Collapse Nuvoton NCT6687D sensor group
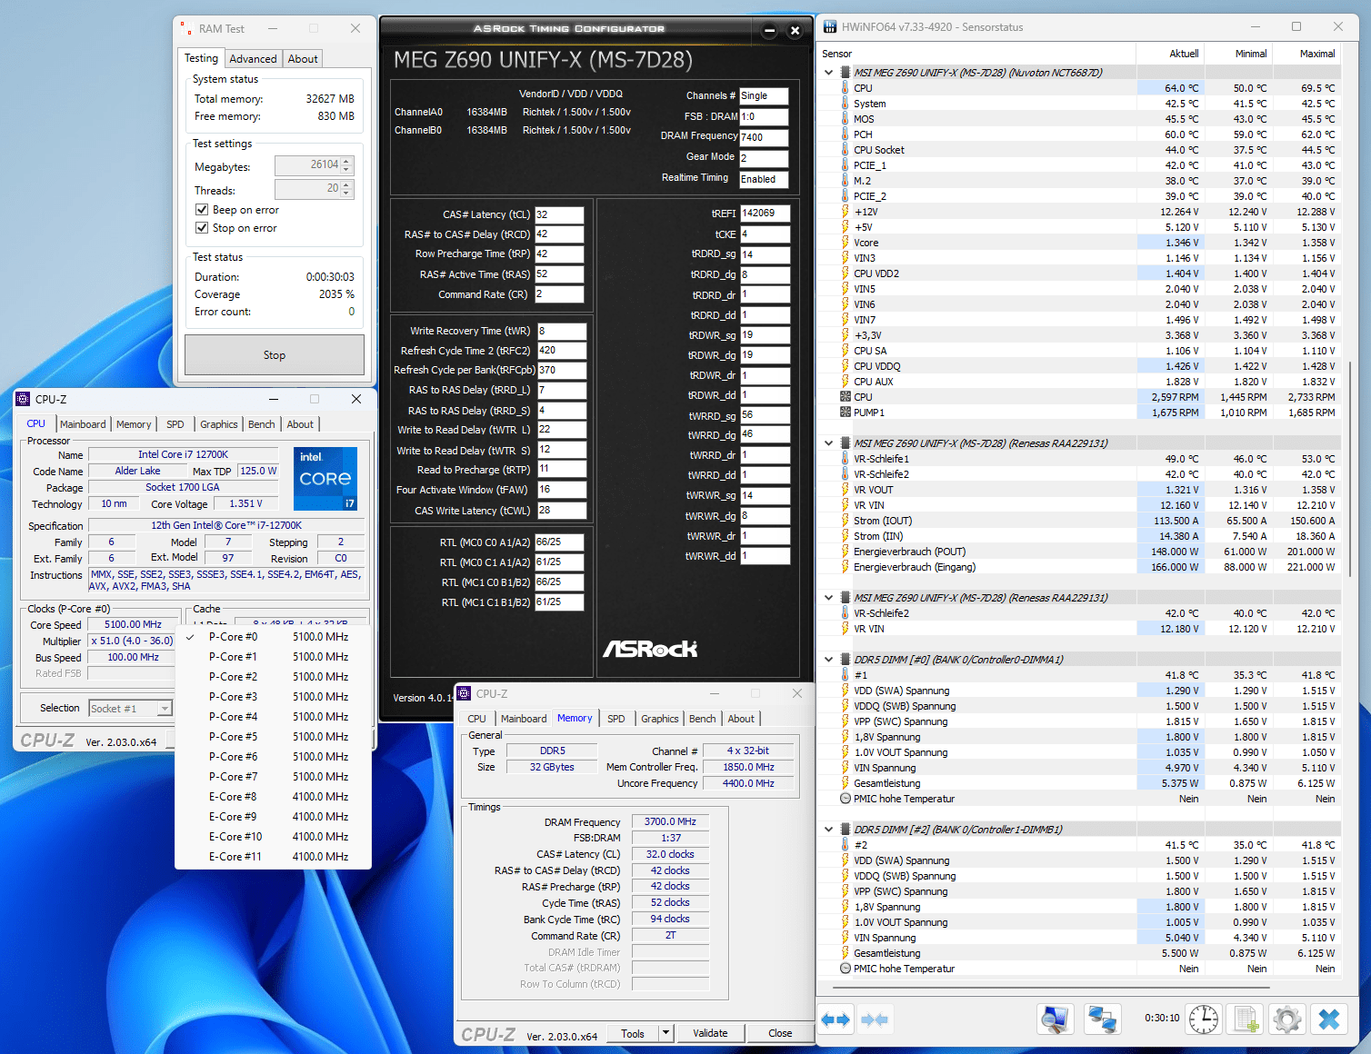This screenshot has height=1054, width=1371. click(x=828, y=73)
